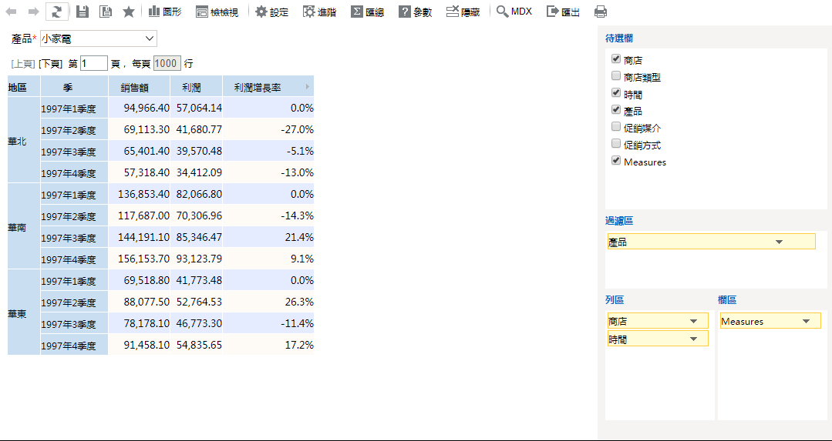Screen dimensions: 832x441
Task: Open the MDX query viewer
Action: click(x=514, y=12)
